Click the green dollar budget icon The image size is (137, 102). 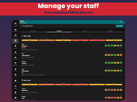21,26
